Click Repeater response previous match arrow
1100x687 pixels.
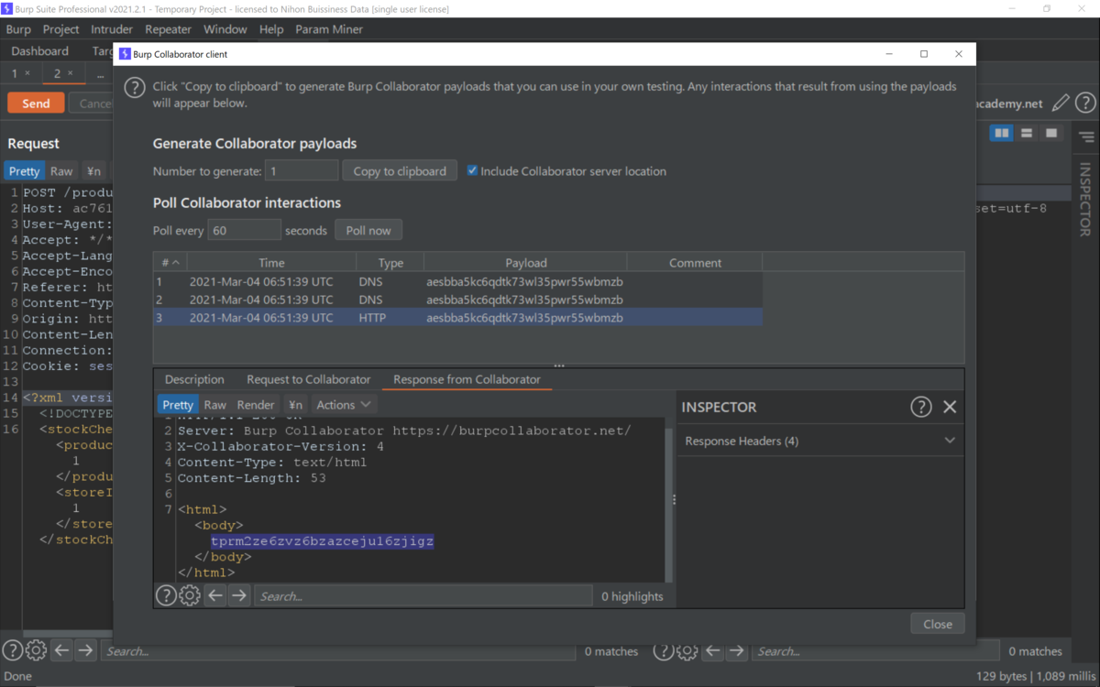(712, 651)
